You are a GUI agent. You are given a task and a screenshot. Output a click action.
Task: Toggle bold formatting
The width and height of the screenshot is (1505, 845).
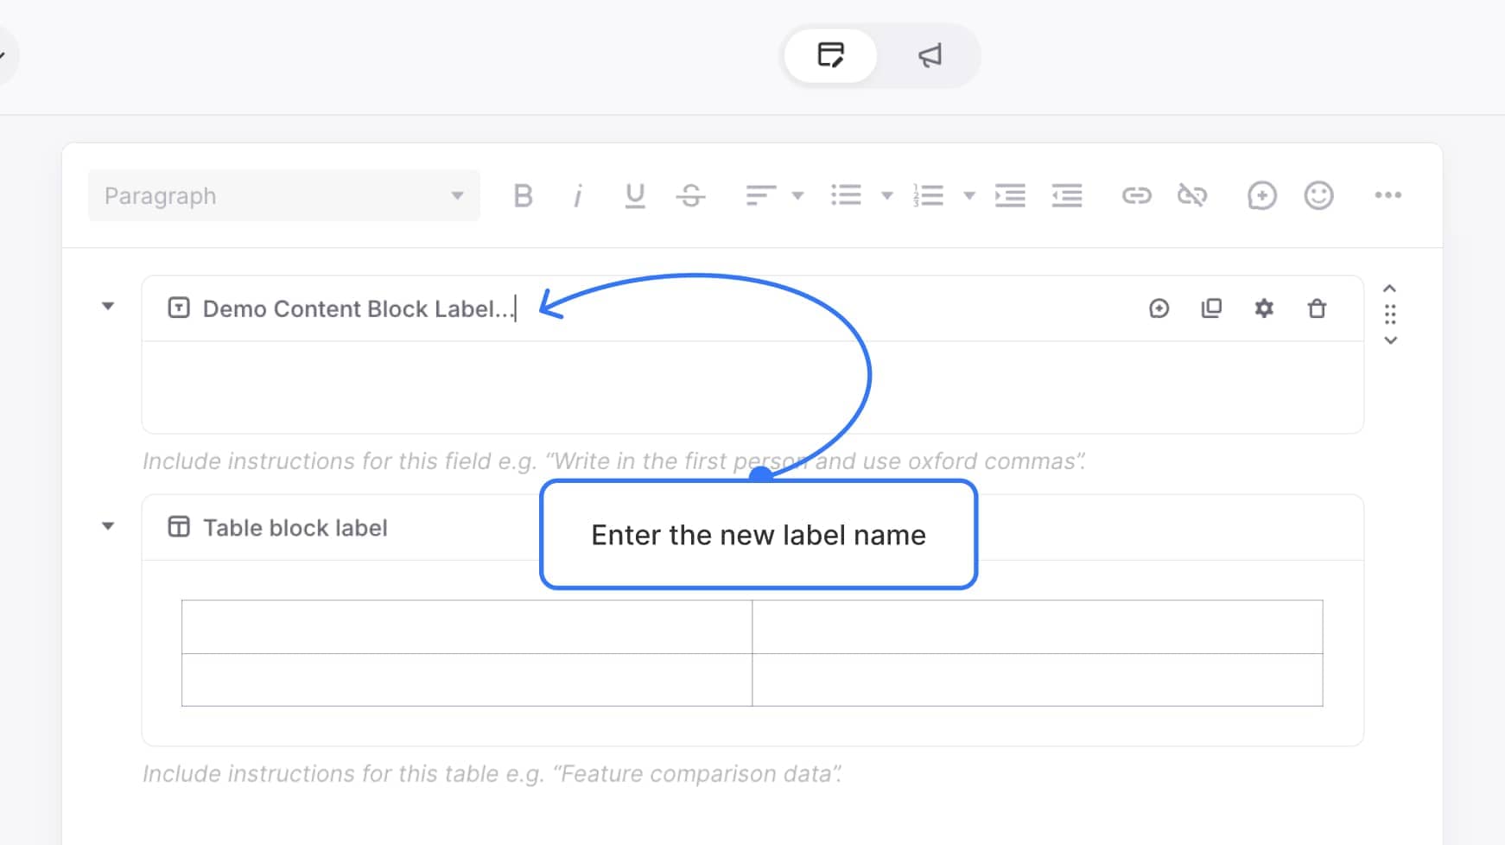(x=523, y=196)
